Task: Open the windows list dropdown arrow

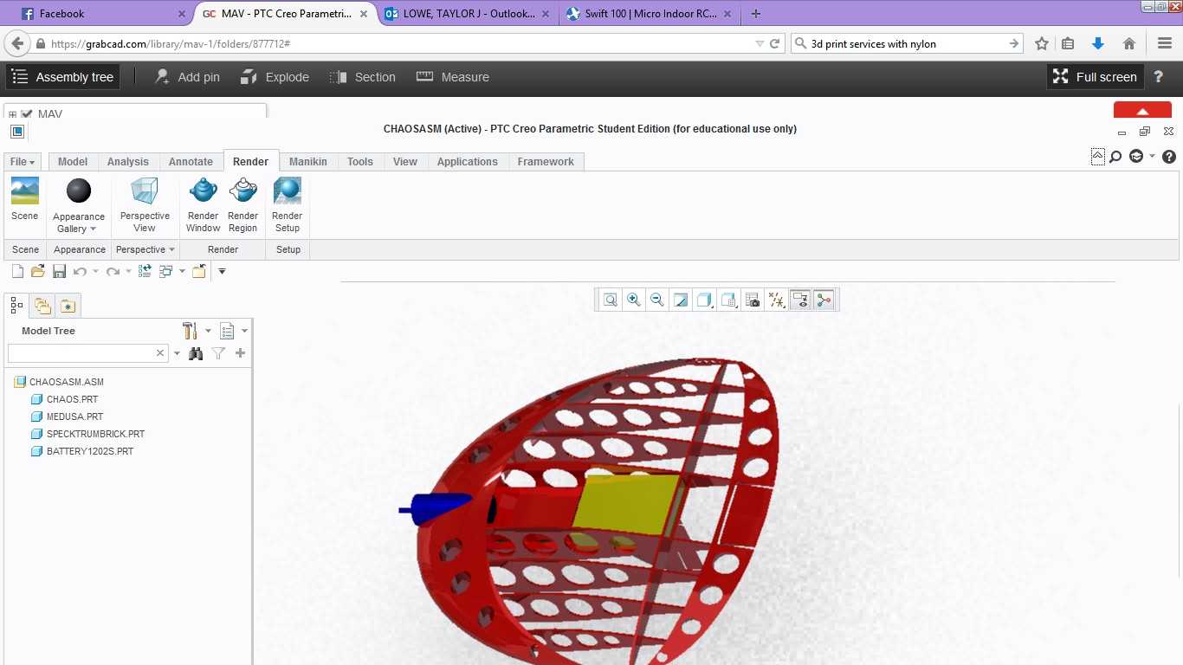Action: tap(182, 272)
